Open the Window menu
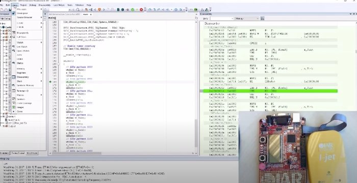357x183 pixels. 79,5
